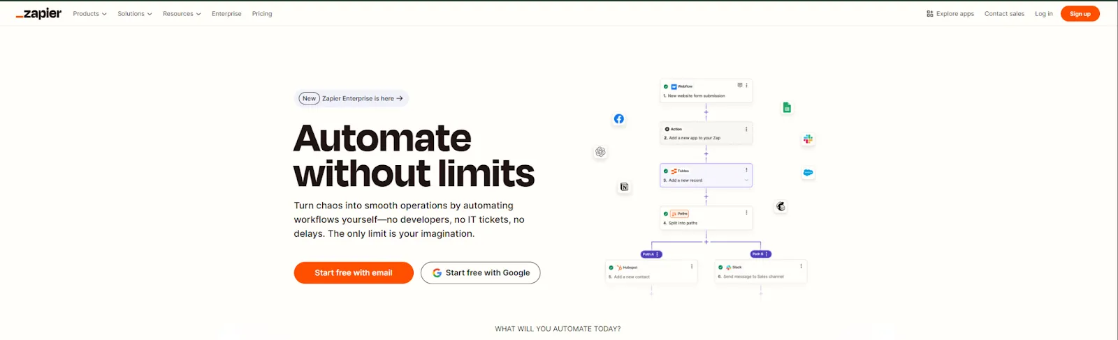Click the Facebook icon beside the workflow
This screenshot has height=340, width=1118.
pyautogui.click(x=619, y=119)
